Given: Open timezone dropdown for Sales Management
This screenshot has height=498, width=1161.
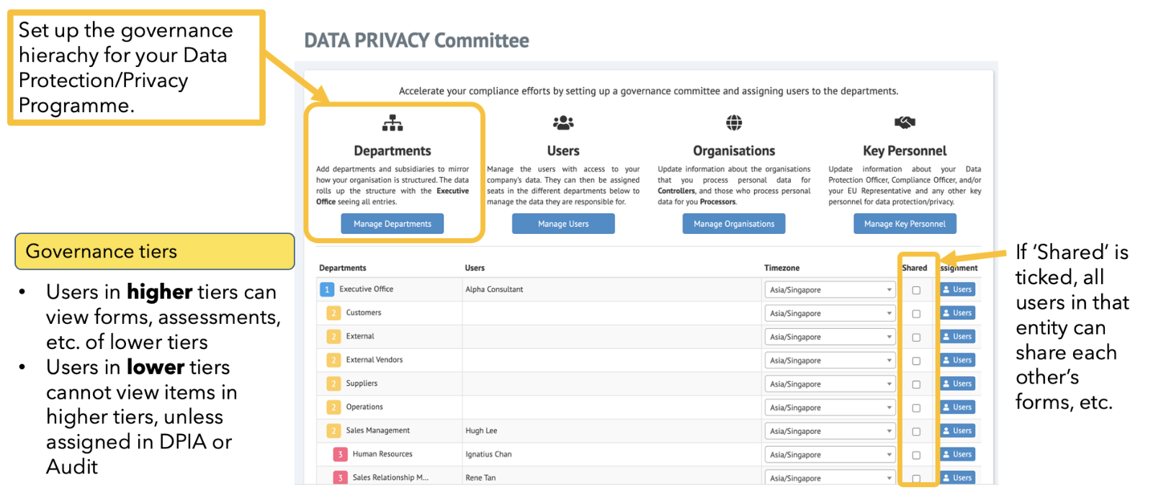Looking at the screenshot, I should 830,432.
